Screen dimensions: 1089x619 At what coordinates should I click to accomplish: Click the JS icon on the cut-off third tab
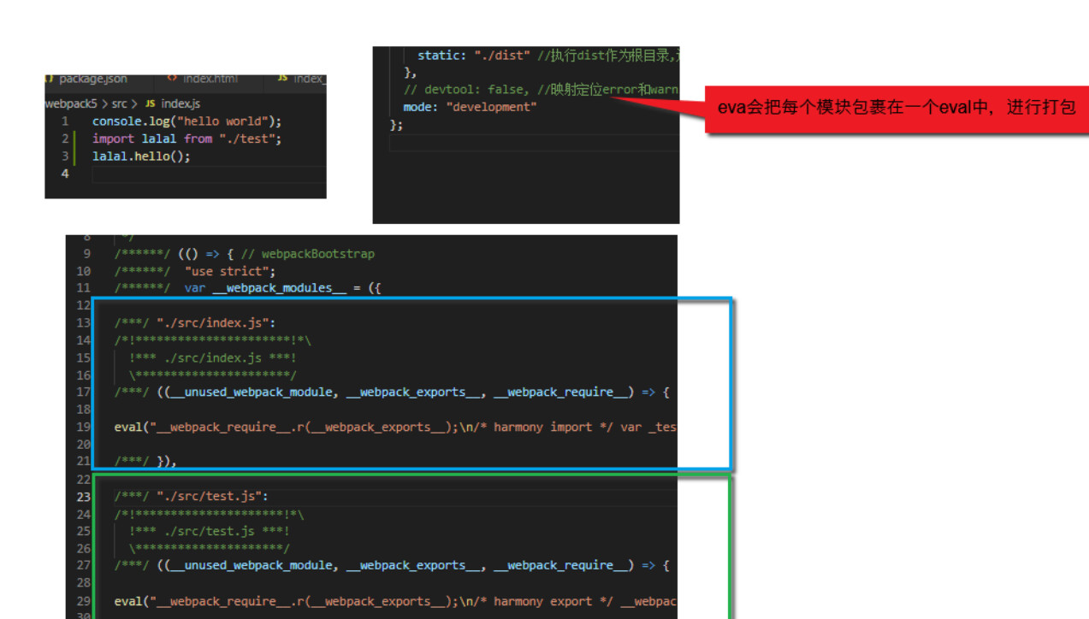[x=282, y=79]
